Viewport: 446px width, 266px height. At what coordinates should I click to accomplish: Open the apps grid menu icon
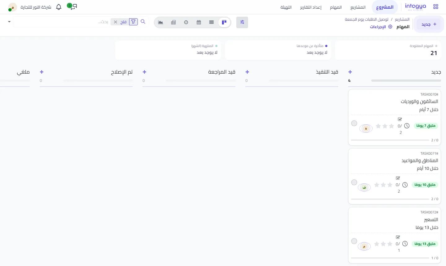pos(436,6)
